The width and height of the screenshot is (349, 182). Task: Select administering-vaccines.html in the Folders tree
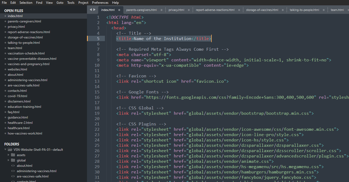pyautogui.click(x=36, y=171)
